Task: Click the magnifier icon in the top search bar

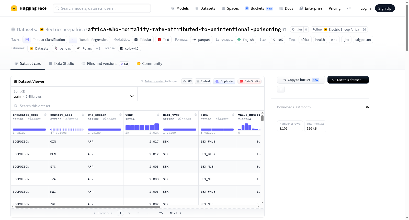Action: 57,8
